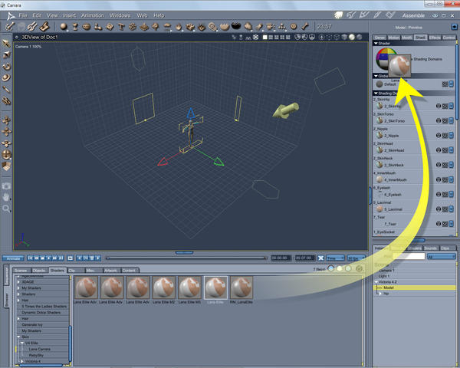Viewport: 460px width, 368px height.
Task: Toggle single-view layout in 3D view
Action: click(265, 38)
